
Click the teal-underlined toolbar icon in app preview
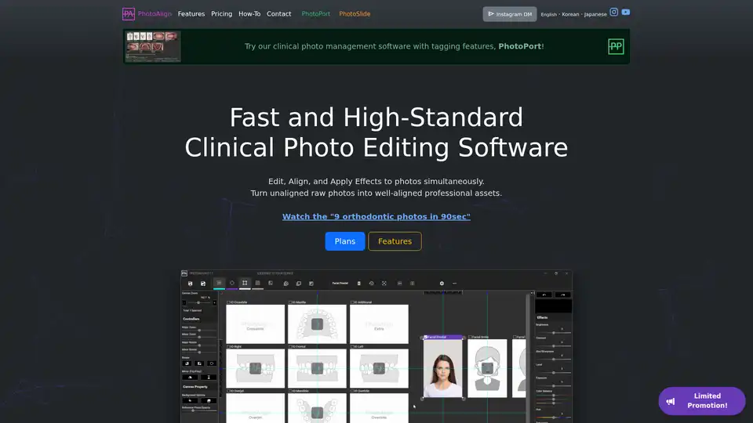pyautogui.click(x=219, y=283)
